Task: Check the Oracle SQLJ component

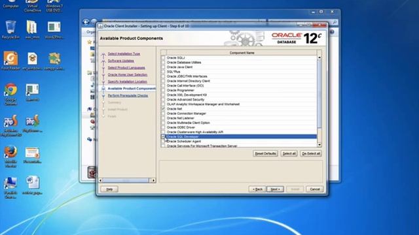Action: [x=163, y=58]
